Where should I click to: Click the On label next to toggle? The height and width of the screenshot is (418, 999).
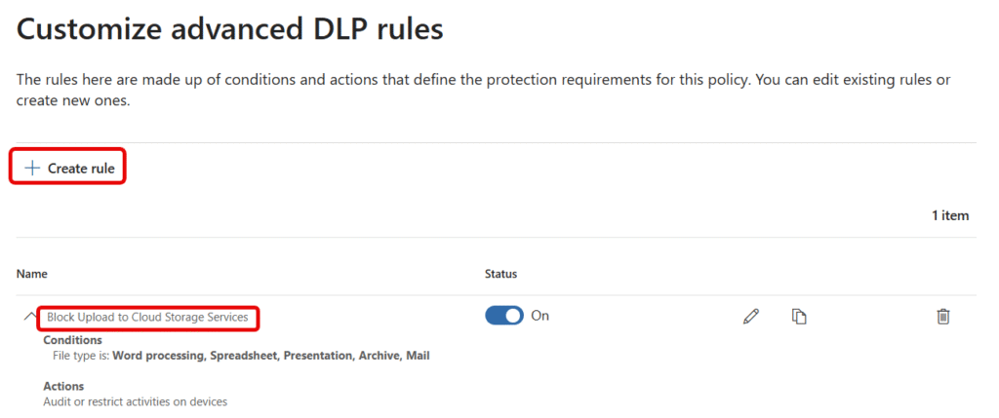[x=539, y=316]
